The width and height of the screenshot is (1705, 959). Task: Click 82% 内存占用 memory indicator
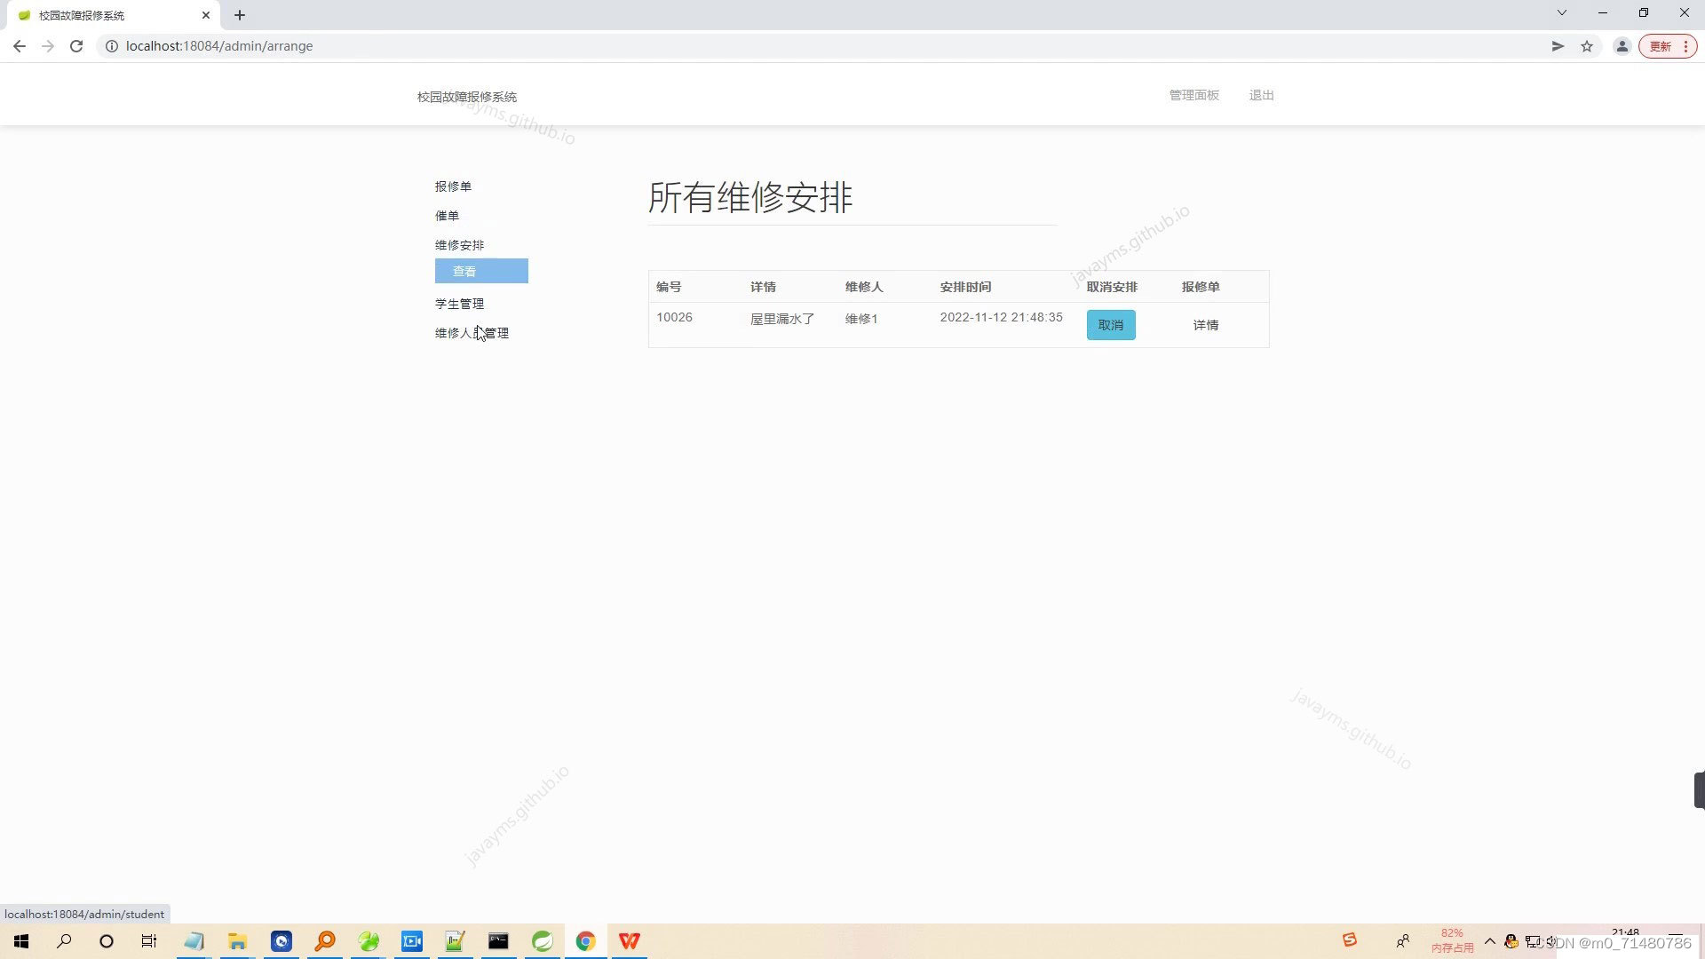pos(1453,940)
